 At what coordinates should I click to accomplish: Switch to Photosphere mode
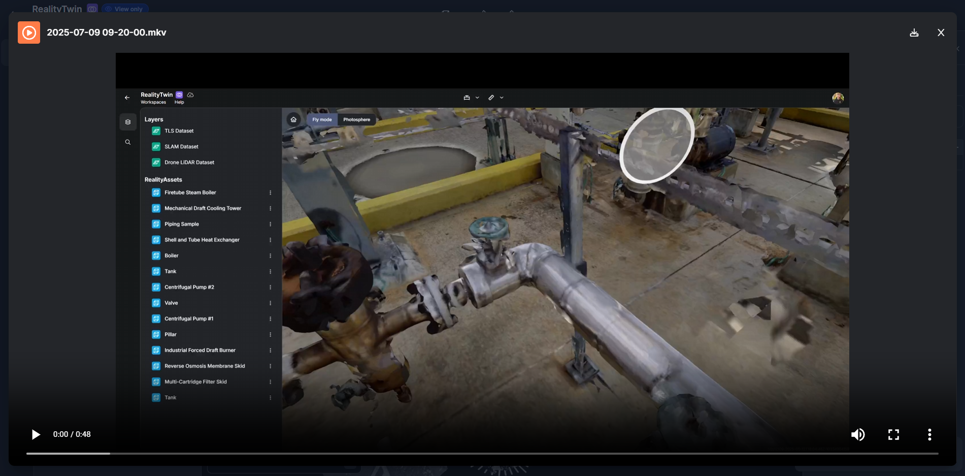coord(356,120)
